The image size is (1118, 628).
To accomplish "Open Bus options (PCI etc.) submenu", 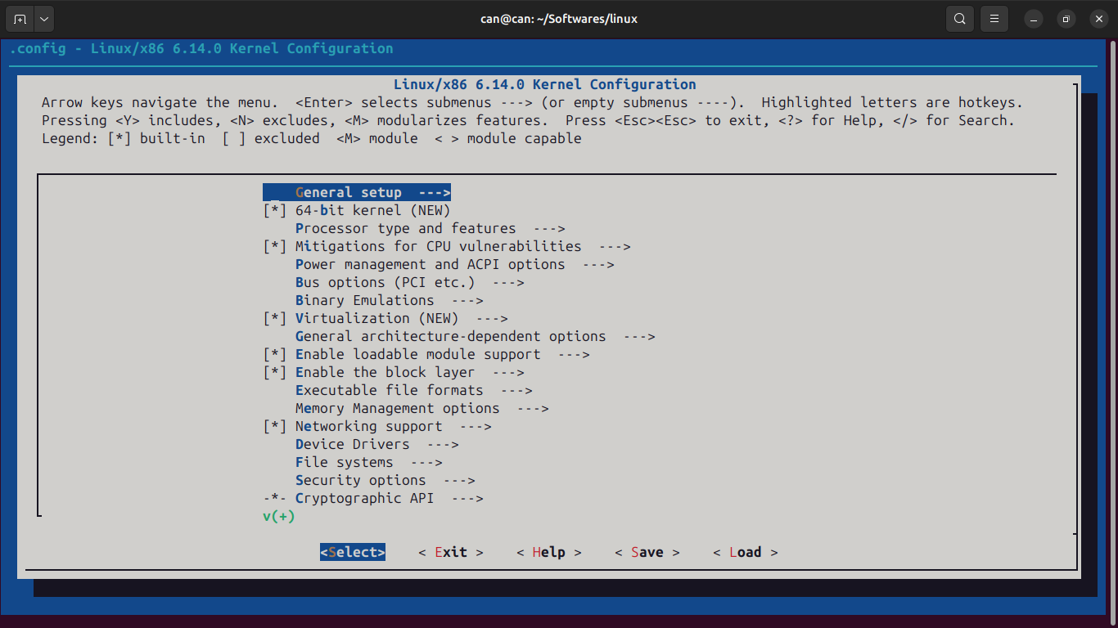I will [410, 282].
